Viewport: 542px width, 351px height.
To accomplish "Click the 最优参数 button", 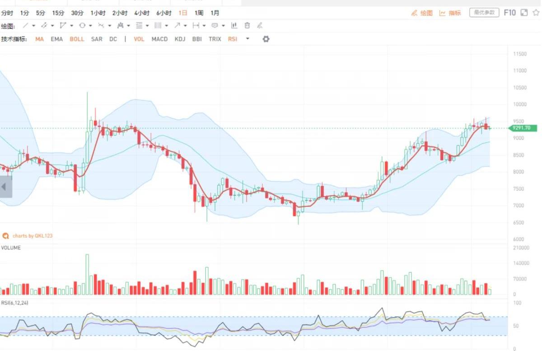I will pos(484,13).
